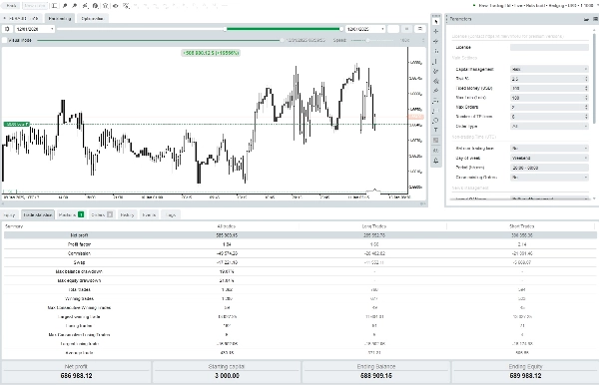
Task: Select the crosshair tool in chart toolbar
Action: pyautogui.click(x=436, y=31)
